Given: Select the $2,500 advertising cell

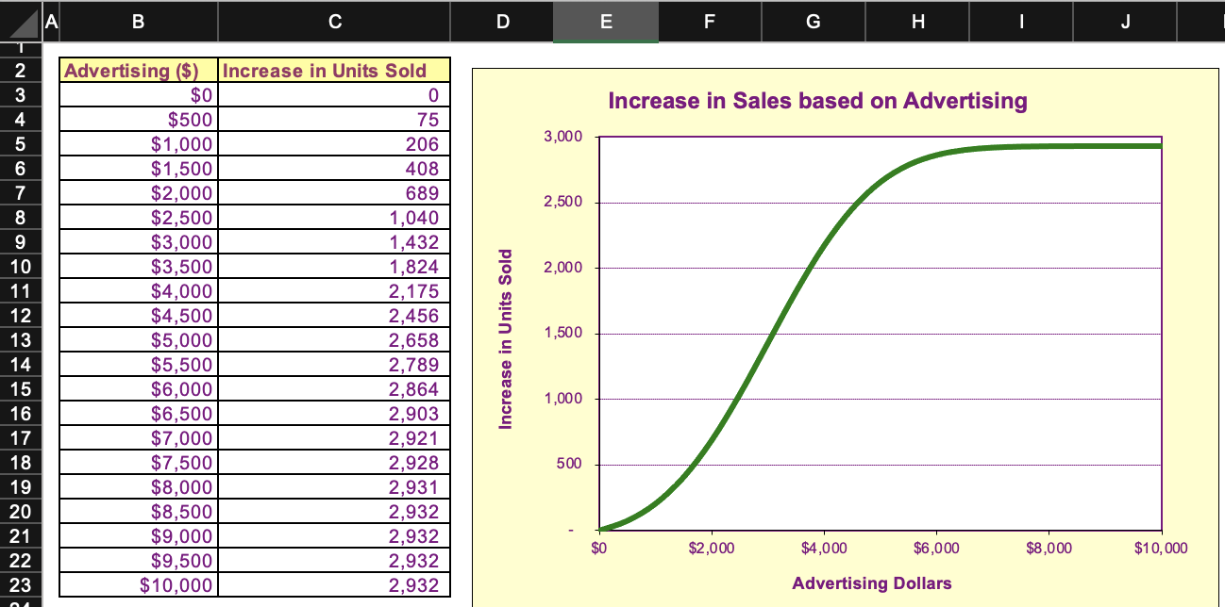Looking at the screenshot, I should pos(140,218).
